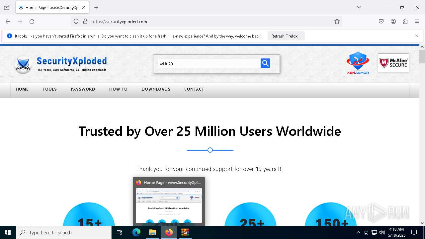
Task: Click the Meet Now tray icon
Action: (366, 232)
